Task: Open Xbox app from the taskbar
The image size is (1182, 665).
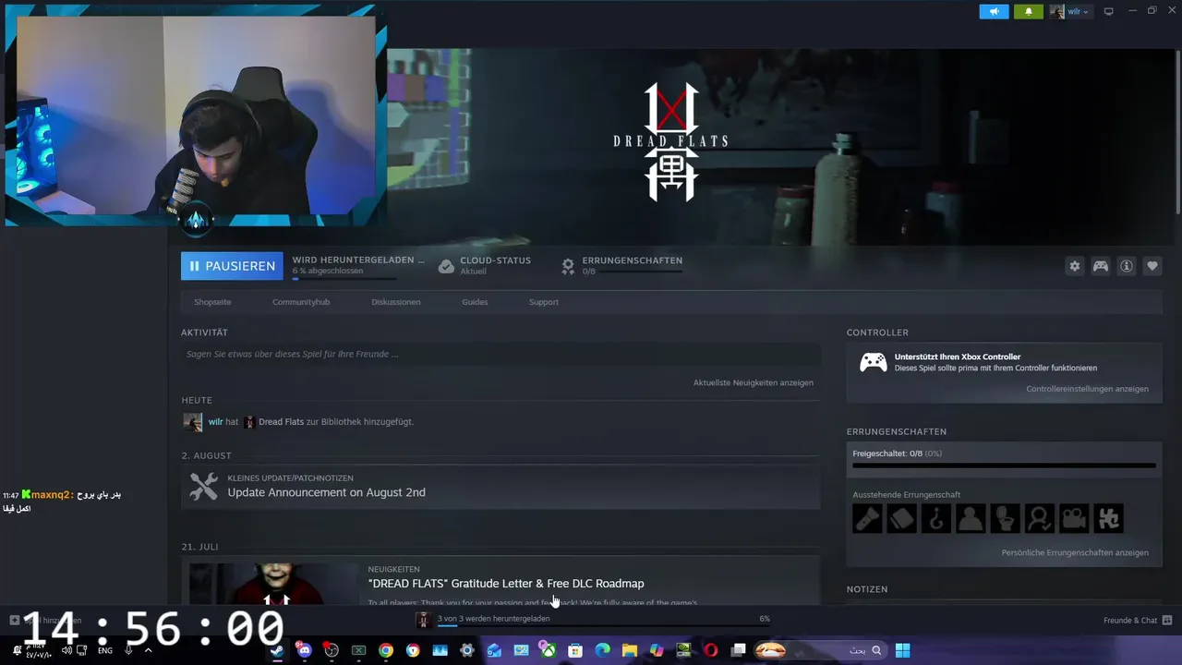Action: pyautogui.click(x=549, y=650)
